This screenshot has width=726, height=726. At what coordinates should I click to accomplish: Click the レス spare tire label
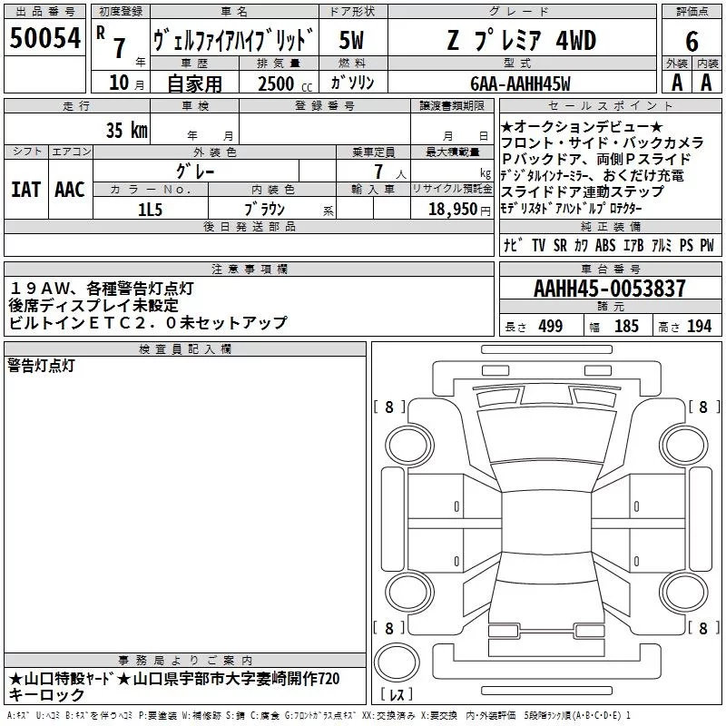[397, 694]
